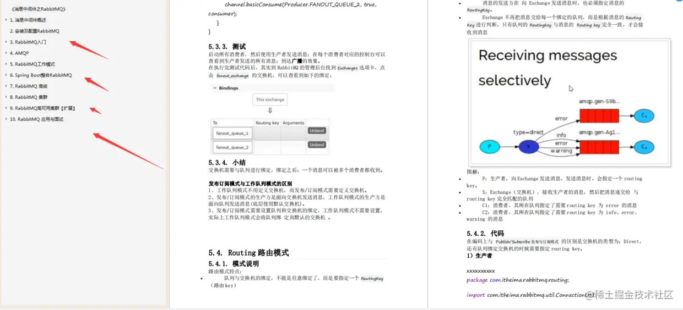Expand the '3. RabbitMQ入门' bookmark arrow
This screenshot has width=683, height=310.
[6, 42]
